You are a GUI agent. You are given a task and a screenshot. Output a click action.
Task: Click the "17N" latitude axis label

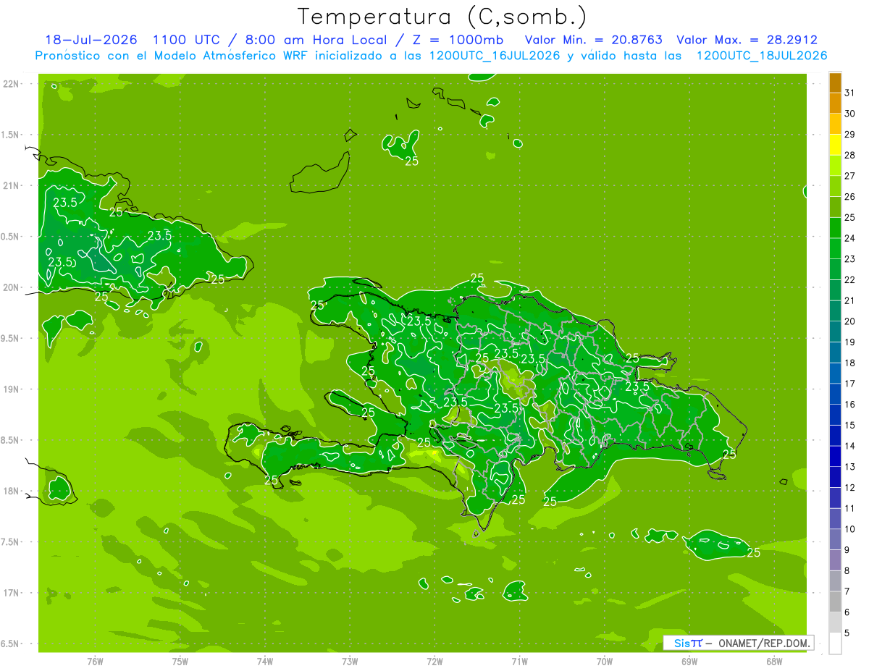12,593
